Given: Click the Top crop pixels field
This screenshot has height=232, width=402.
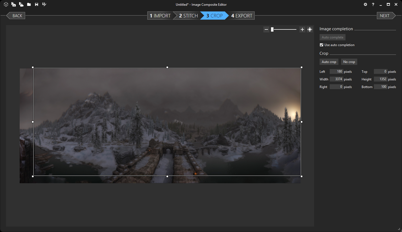Looking at the screenshot, I should 380,71.
